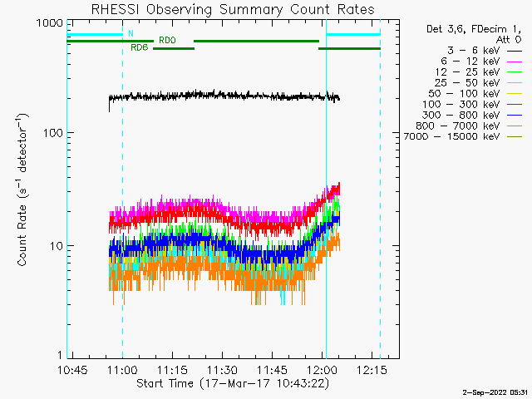This screenshot has height=399, width=532.
Task: Click the 10:45 time axis label
Action: pyautogui.click(x=72, y=370)
